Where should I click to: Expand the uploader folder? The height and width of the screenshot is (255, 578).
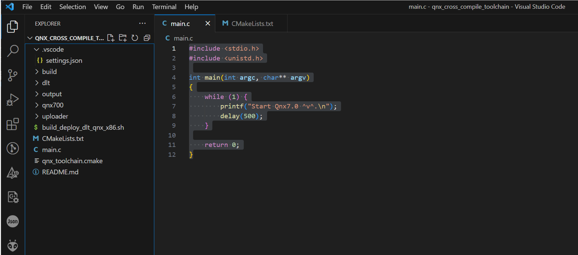(x=36, y=116)
